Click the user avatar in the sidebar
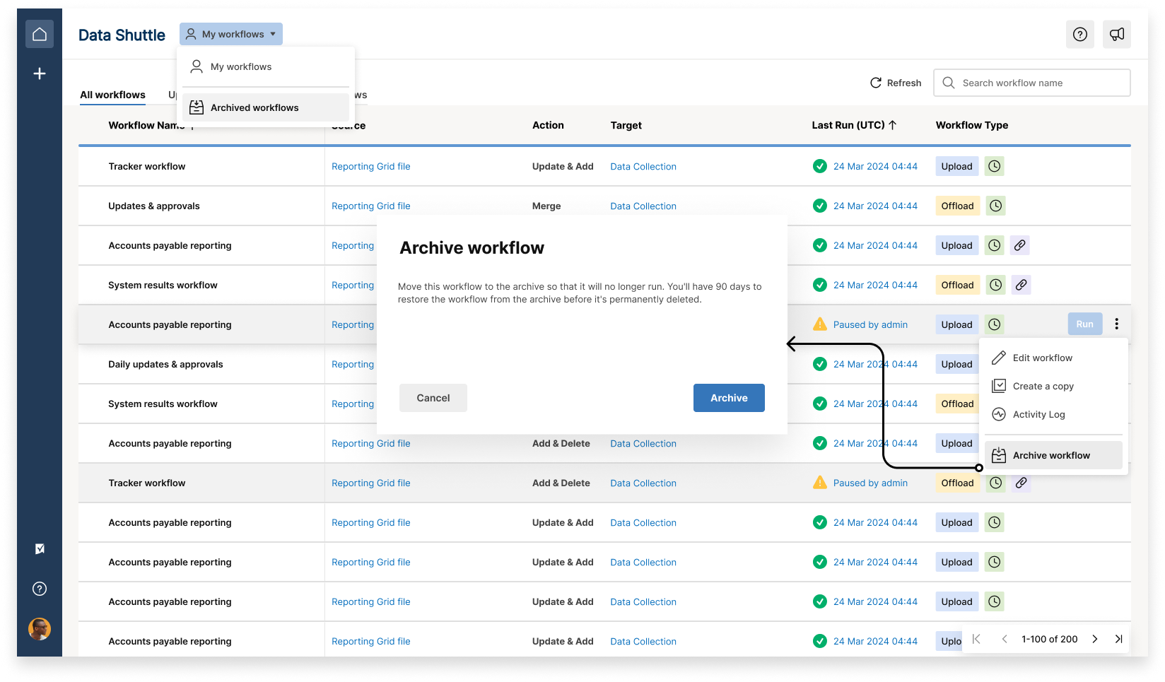Image resolution: width=1165 pixels, height=682 pixels. (x=40, y=628)
